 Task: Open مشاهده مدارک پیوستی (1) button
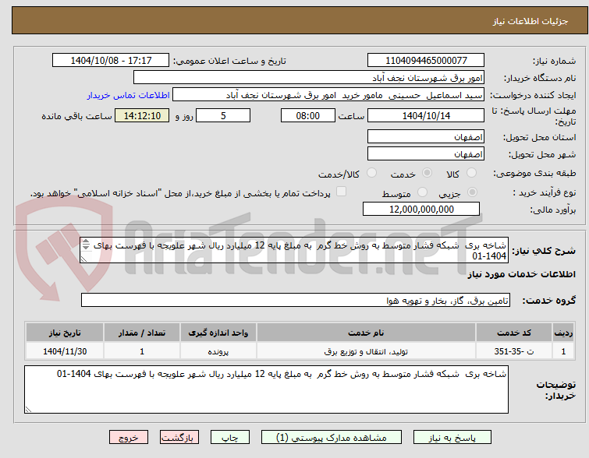coord(332,438)
